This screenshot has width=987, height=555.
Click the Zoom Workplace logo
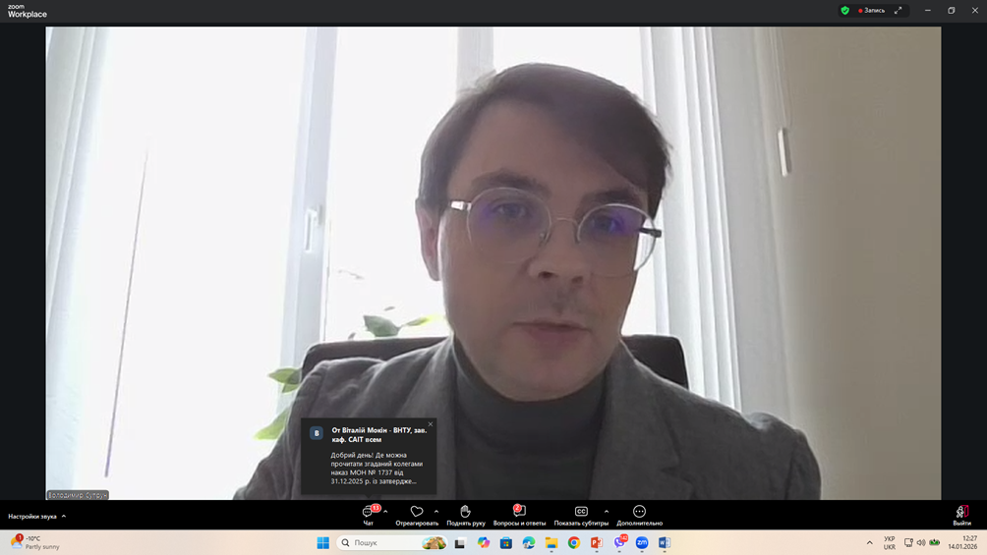28,11
